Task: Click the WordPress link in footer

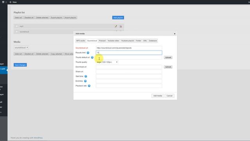Action: point(38,138)
